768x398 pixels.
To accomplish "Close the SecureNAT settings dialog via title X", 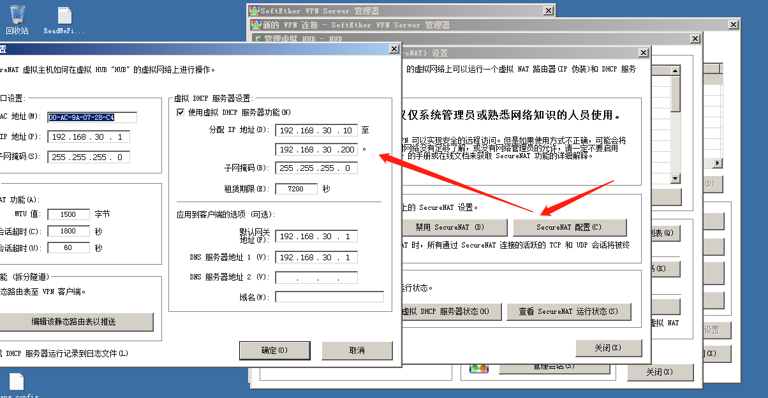I will pyautogui.click(x=643, y=53).
